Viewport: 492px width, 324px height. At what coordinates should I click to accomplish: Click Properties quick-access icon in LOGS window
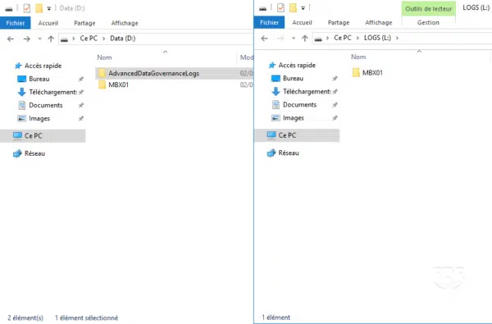[x=280, y=7]
